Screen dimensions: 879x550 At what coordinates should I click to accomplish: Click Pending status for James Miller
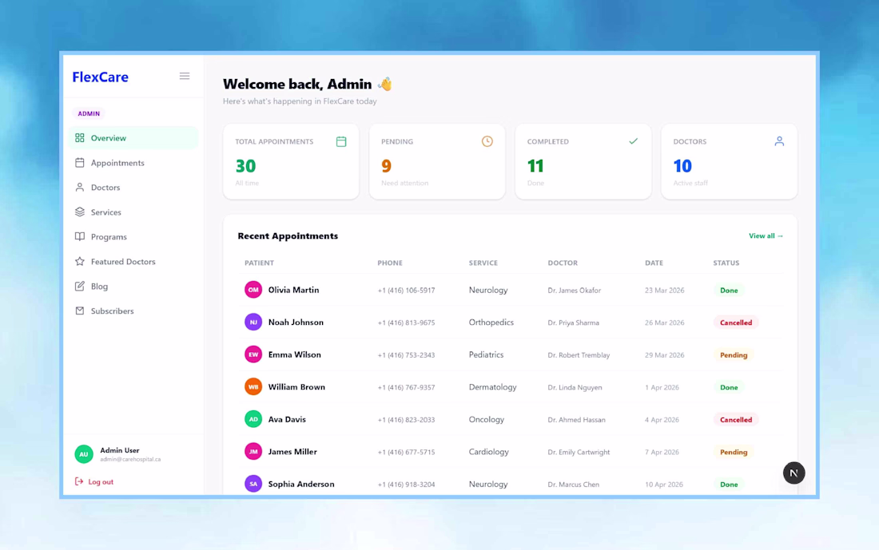coord(734,452)
